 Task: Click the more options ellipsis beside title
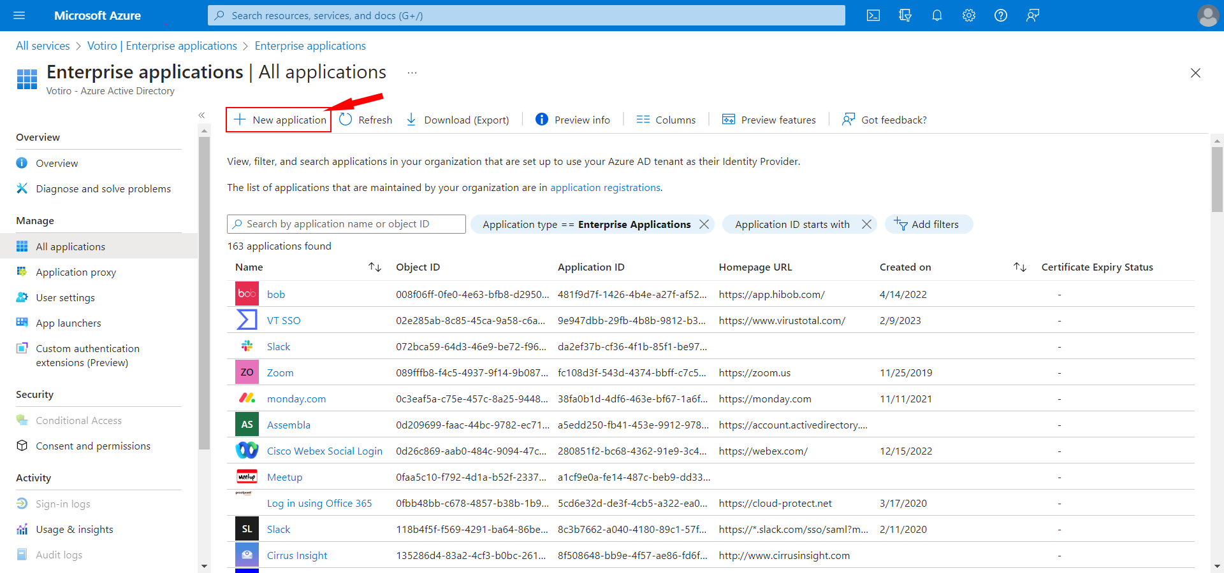pos(412,73)
